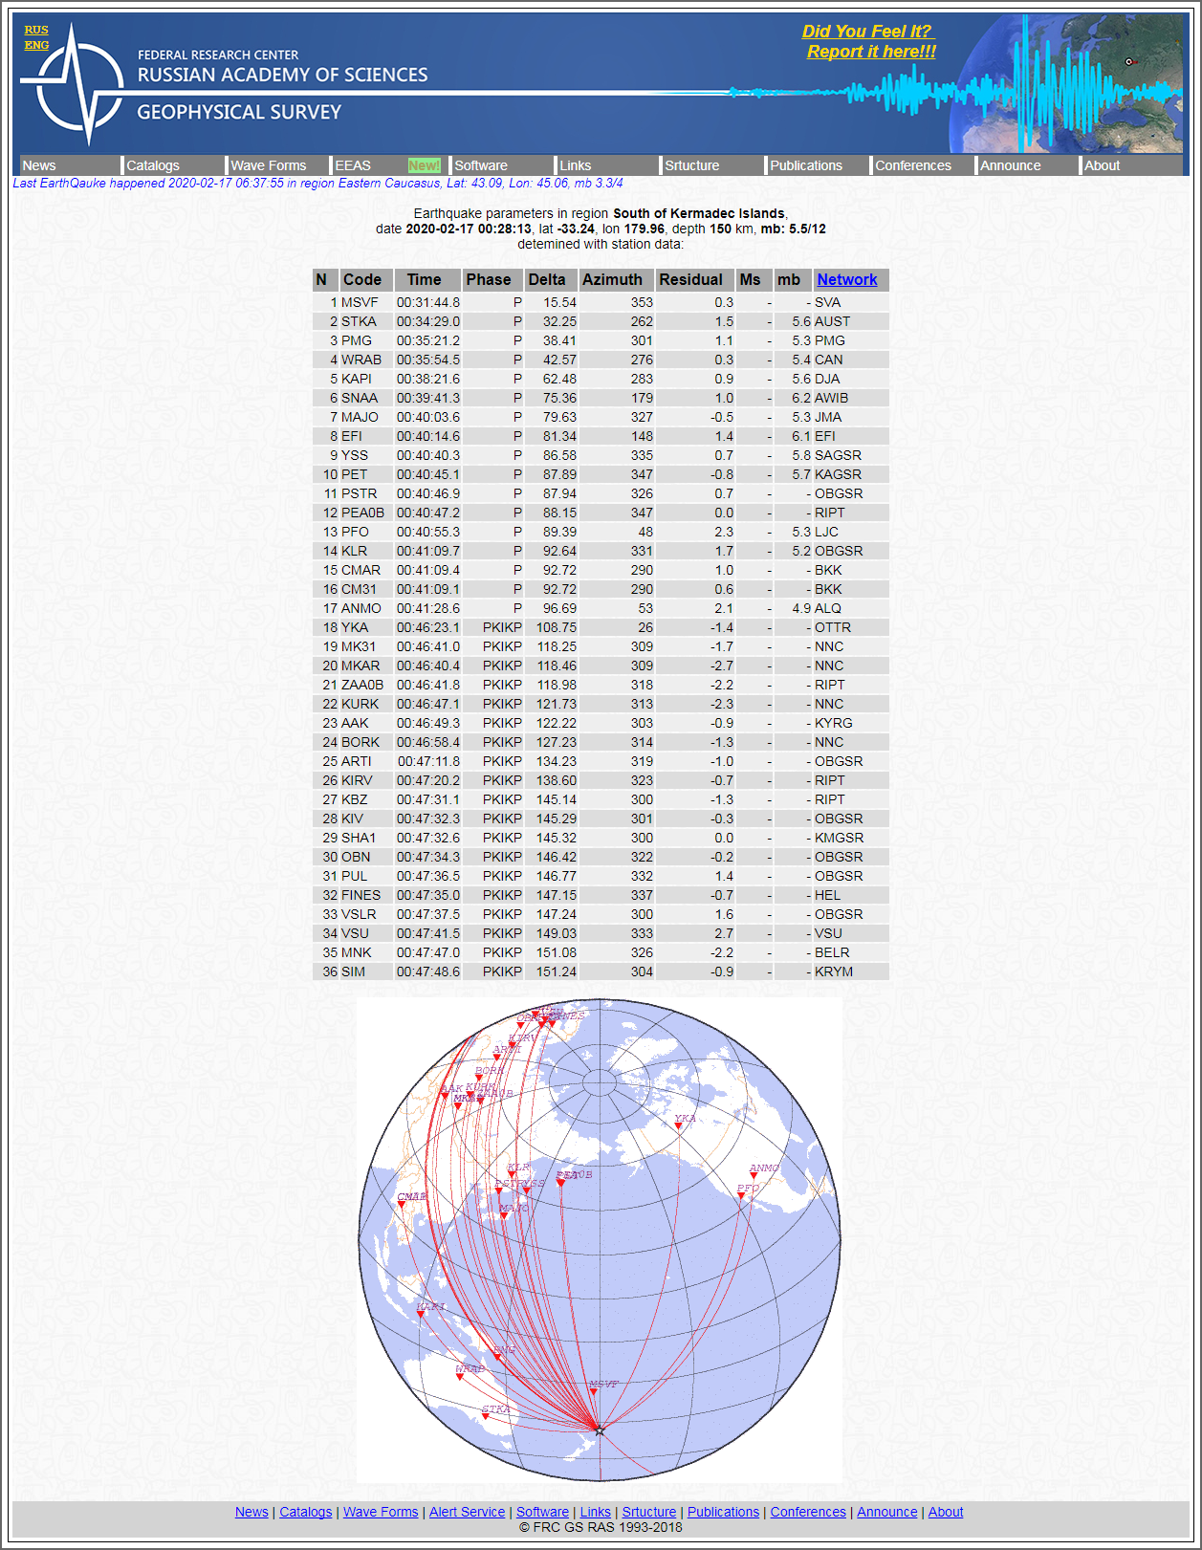This screenshot has width=1202, height=1550.
Task: Open the 'Did You Feel It? Report it here' link
Action: pos(870,42)
